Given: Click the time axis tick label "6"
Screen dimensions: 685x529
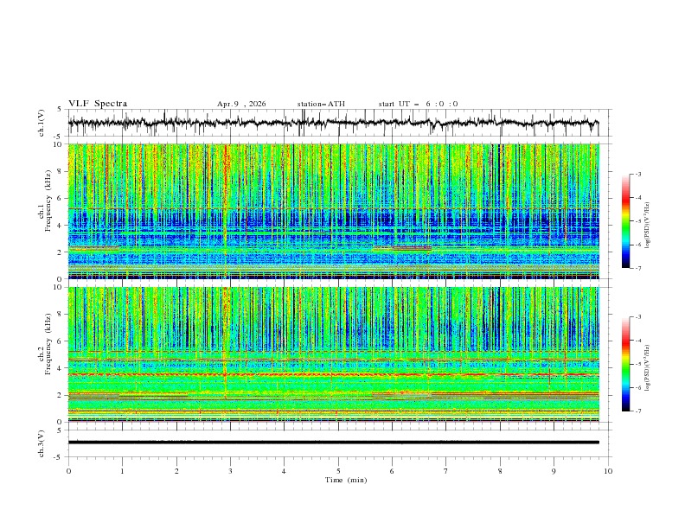Looking at the screenshot, I should 392,471.
